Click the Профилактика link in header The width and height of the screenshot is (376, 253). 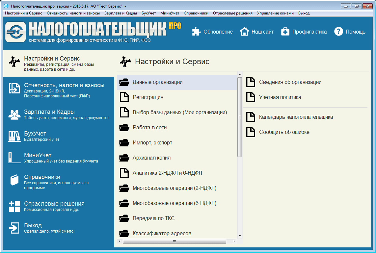309,32
